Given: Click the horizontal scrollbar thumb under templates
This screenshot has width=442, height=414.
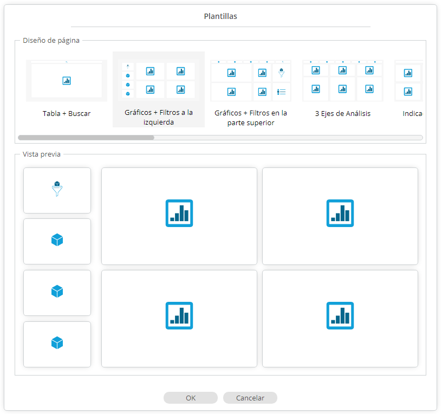Looking at the screenshot, I should [86, 138].
